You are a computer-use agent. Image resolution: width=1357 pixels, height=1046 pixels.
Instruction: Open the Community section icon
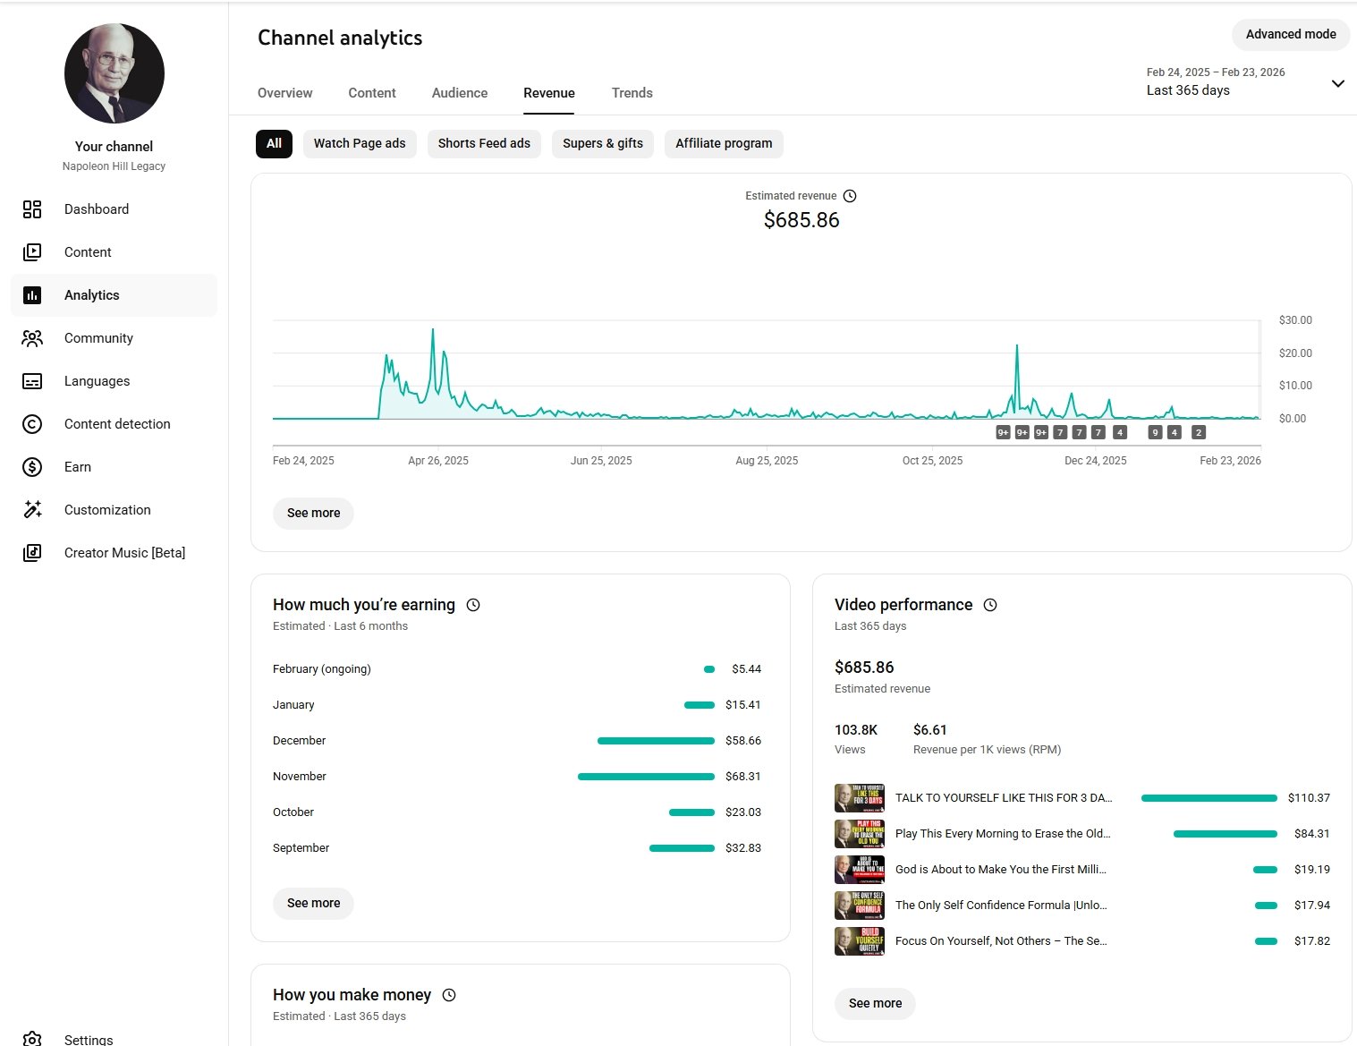[32, 338]
